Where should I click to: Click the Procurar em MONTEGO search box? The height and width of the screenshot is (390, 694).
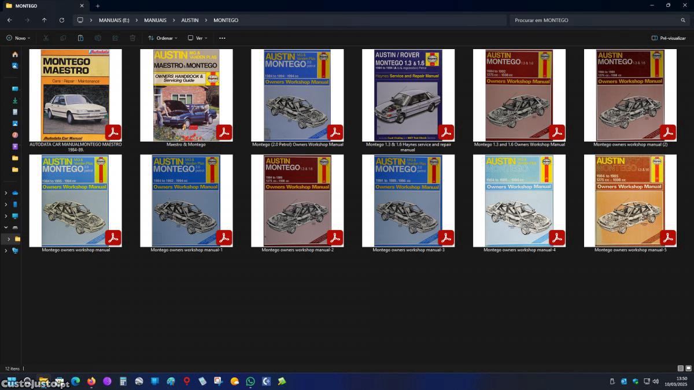(596, 20)
